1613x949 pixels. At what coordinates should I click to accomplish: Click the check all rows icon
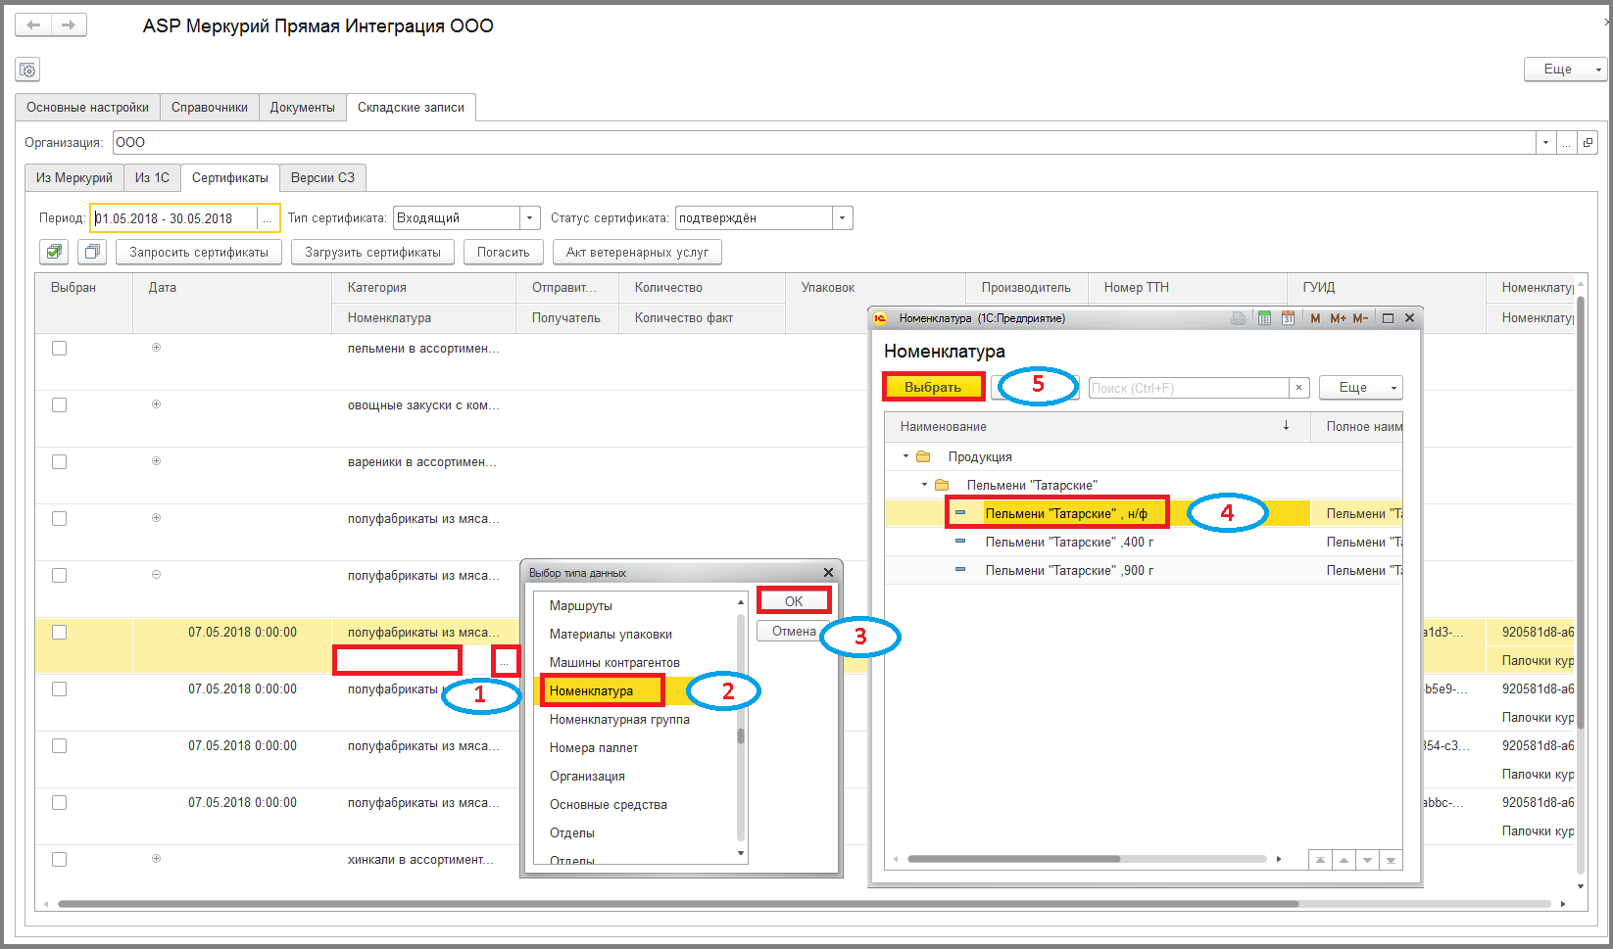point(54,252)
